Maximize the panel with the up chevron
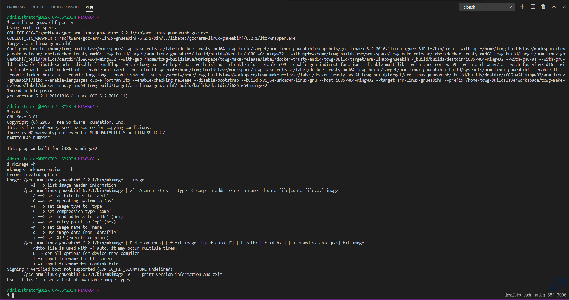The image size is (569, 300). pos(554,7)
